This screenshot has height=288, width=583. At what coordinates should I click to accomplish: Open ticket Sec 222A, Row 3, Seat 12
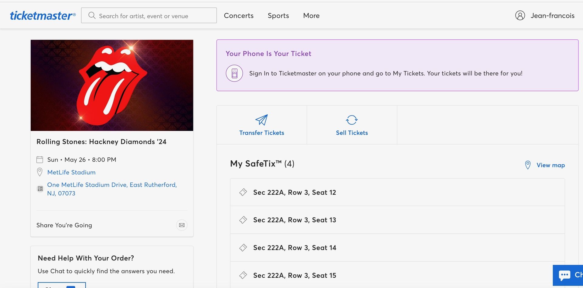click(397, 192)
